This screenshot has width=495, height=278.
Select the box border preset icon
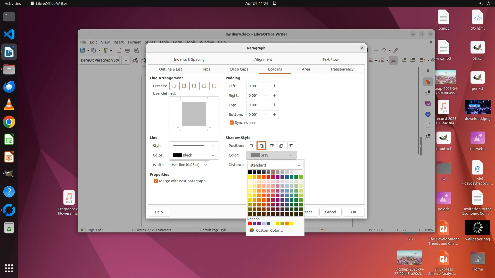(184, 86)
